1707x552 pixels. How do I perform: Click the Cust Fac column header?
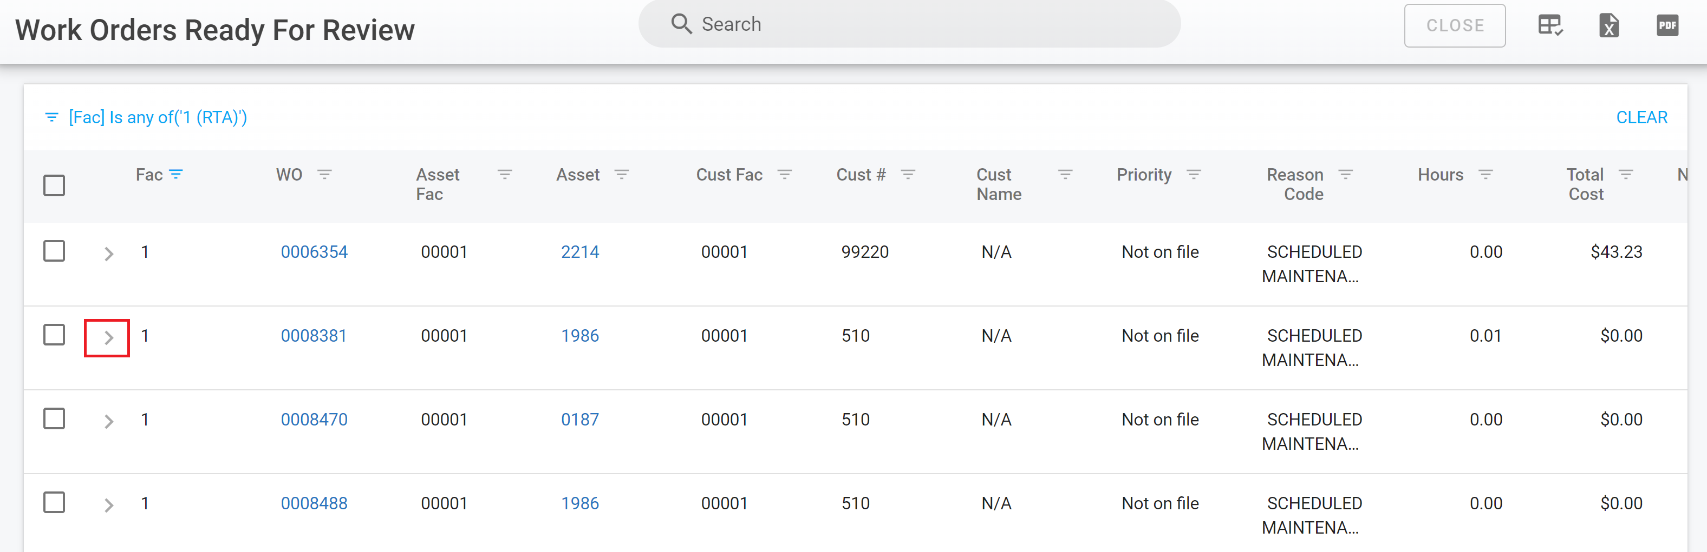click(x=729, y=175)
